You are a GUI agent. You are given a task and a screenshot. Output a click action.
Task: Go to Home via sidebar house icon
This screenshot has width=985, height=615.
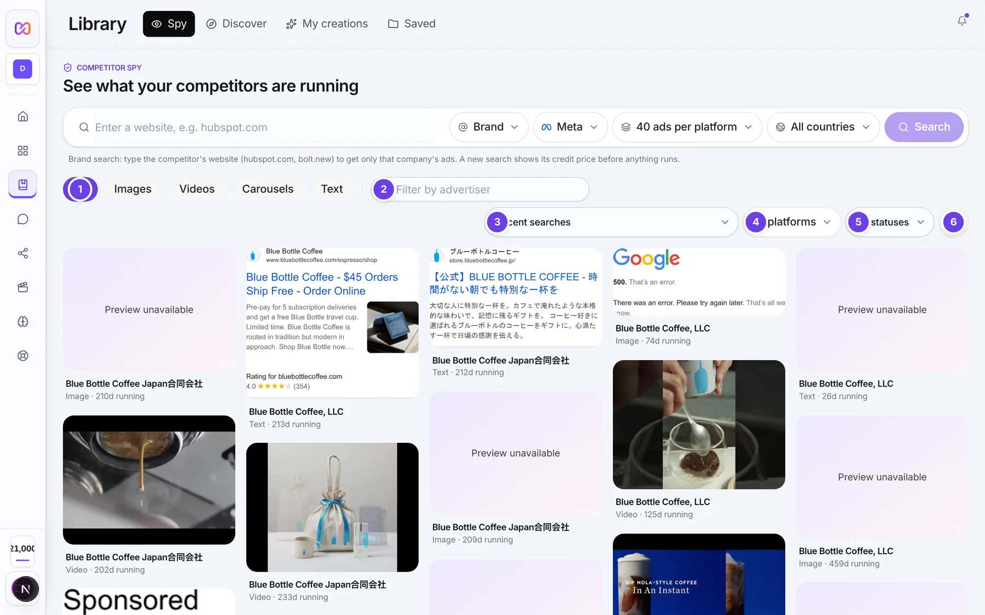[x=22, y=116]
